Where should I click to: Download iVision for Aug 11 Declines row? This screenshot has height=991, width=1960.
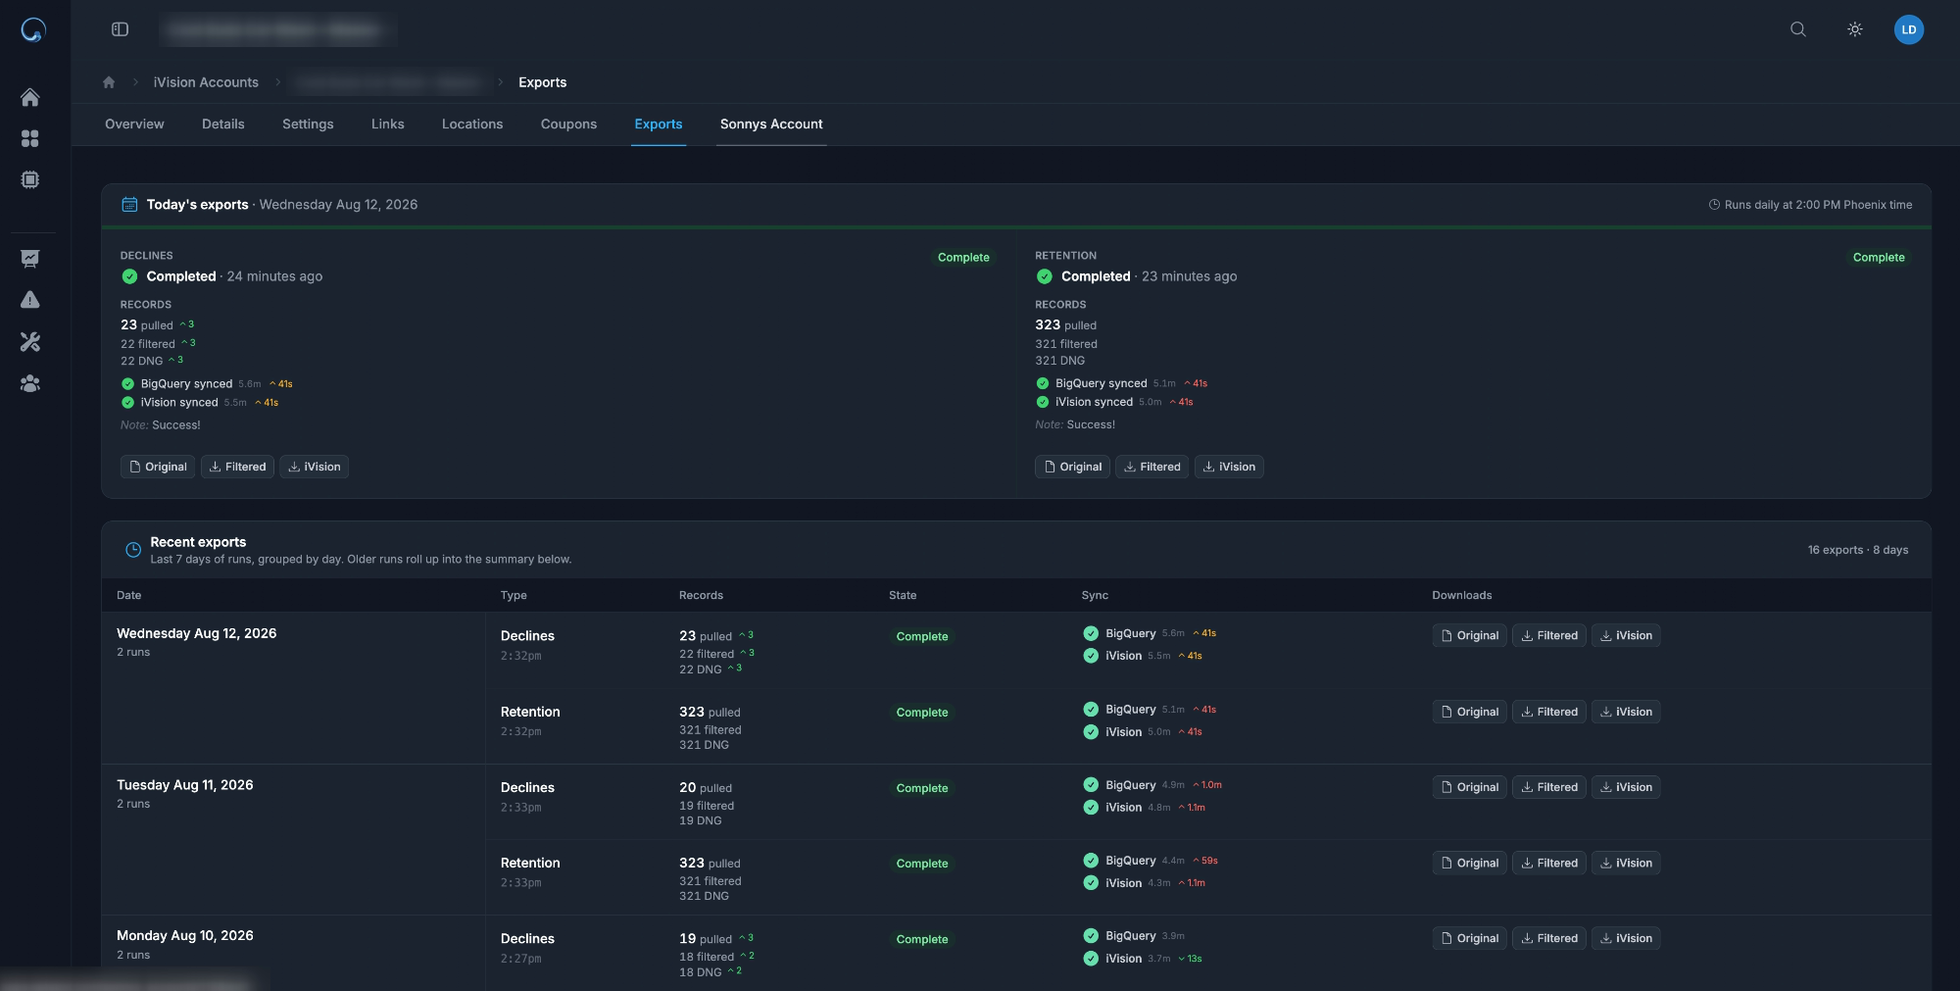click(1626, 787)
